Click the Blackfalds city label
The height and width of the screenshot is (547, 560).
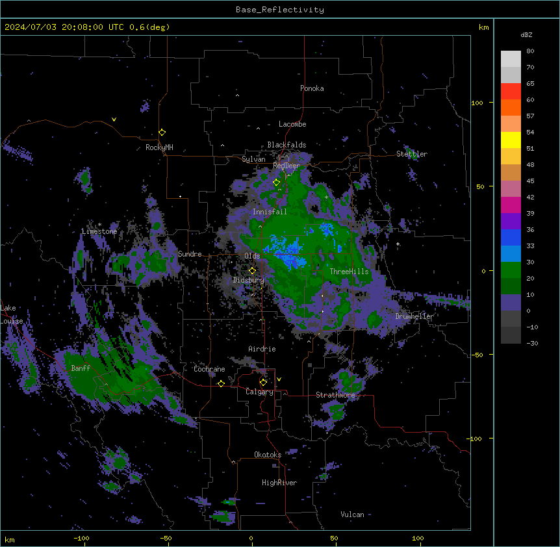(x=286, y=145)
